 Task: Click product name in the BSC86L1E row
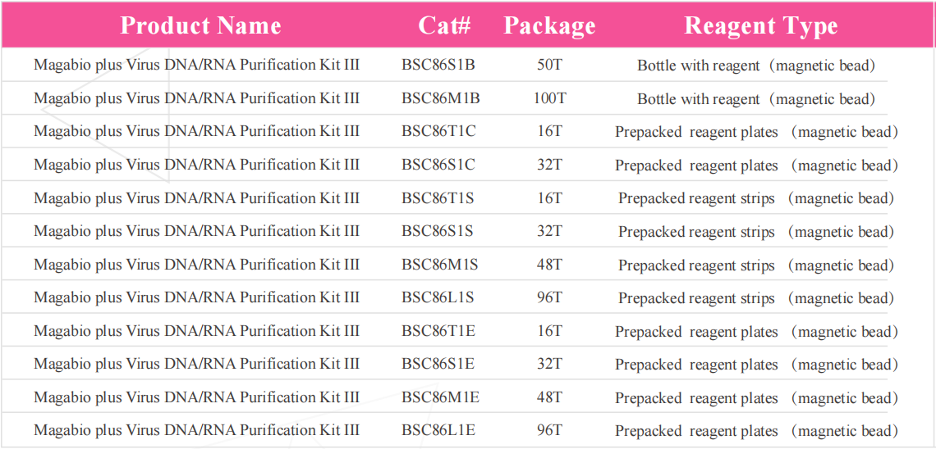click(x=196, y=431)
